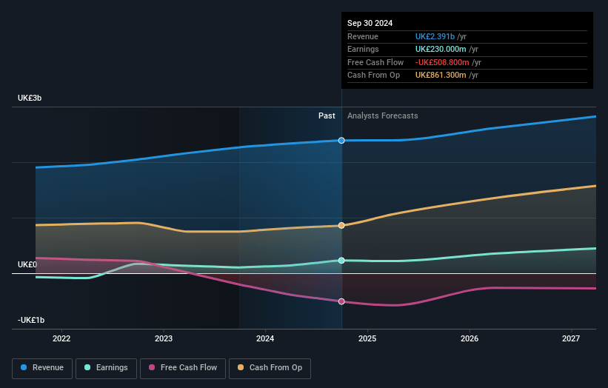The width and height of the screenshot is (608, 388).
Task: Click the Revenue data point on the blue line
Action: pos(341,140)
